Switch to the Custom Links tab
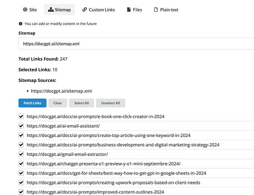 [99, 10]
